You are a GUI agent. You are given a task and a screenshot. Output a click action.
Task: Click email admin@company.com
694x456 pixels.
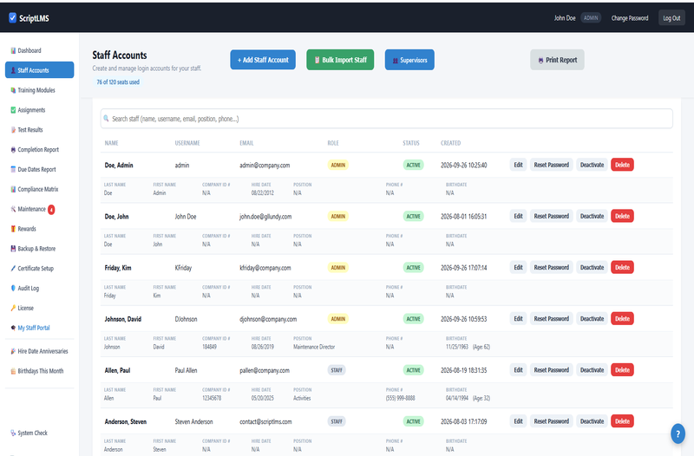[265, 165]
